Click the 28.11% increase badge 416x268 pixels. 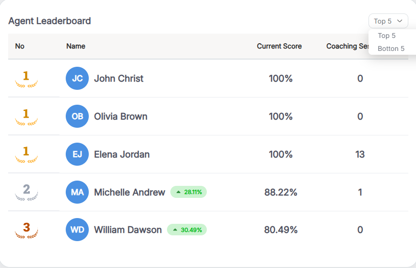pyautogui.click(x=189, y=192)
